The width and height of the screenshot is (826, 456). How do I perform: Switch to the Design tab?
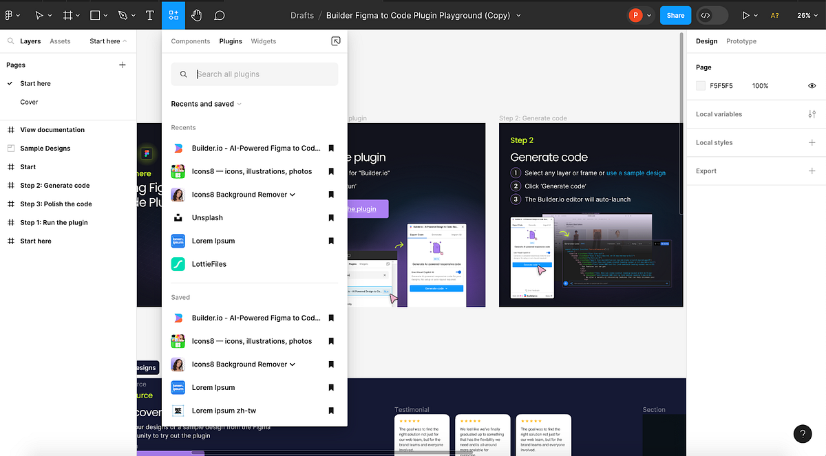click(706, 41)
